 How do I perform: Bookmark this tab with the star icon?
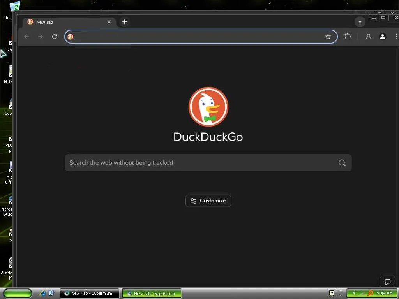click(328, 37)
